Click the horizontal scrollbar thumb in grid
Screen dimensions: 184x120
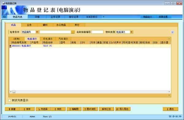tap(14, 92)
